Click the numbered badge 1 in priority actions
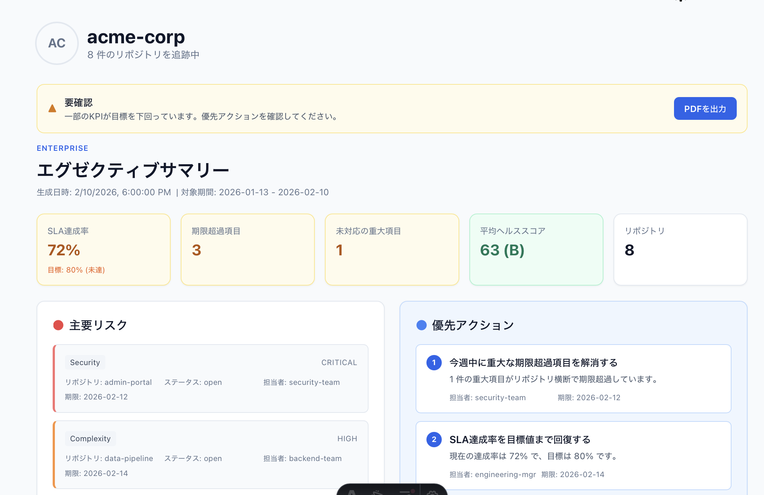The height and width of the screenshot is (495, 764). tap(434, 362)
